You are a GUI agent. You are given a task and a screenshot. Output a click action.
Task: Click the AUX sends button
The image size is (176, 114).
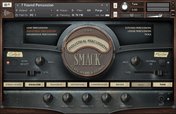[x=173, y=10]
